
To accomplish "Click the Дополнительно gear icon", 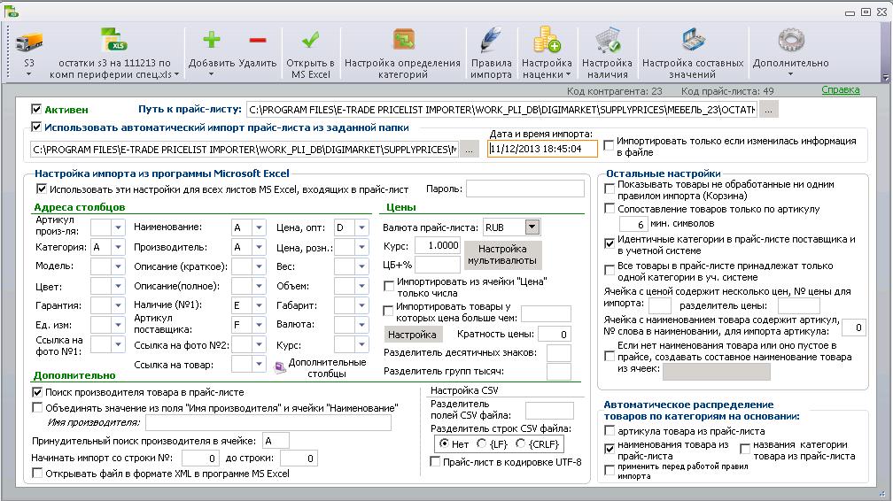I will [791, 40].
